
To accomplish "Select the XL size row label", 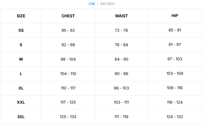I will point(21,88).
